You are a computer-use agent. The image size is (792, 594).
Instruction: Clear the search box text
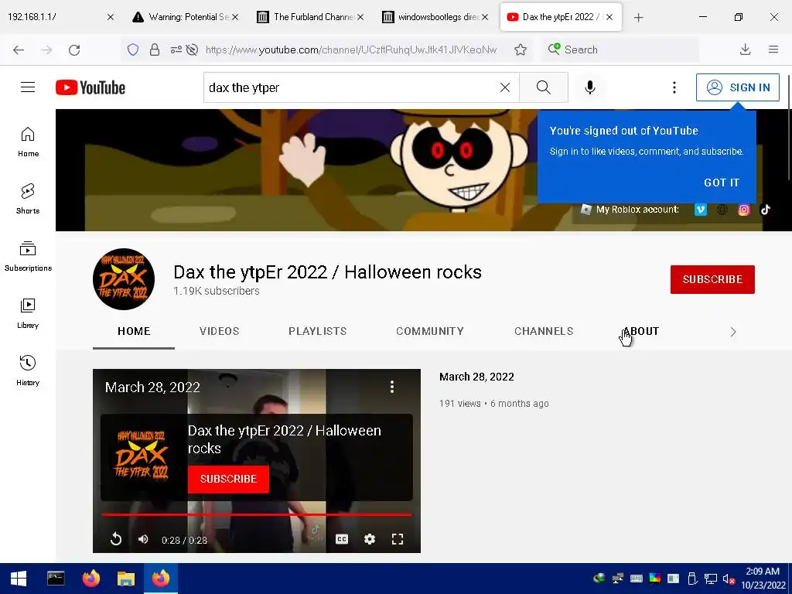tap(504, 87)
